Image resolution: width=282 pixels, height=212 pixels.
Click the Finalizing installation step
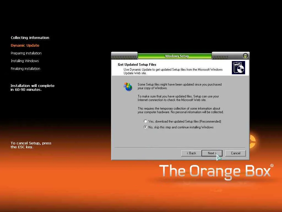click(x=25, y=69)
